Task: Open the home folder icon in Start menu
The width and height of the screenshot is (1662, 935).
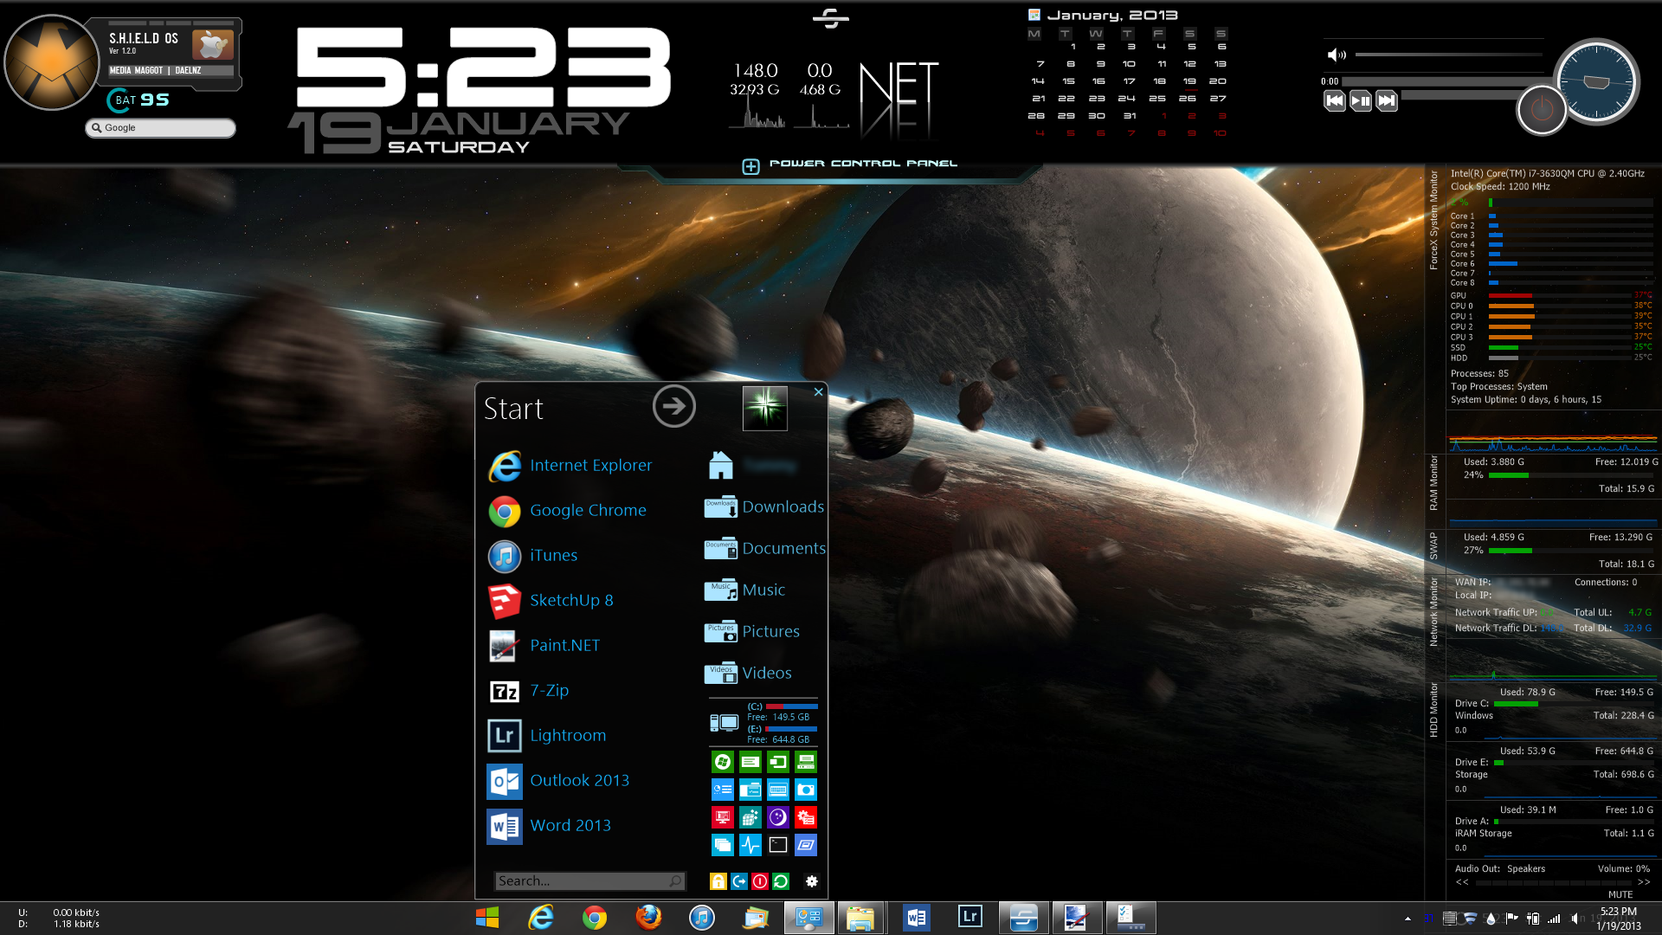Action: point(720,466)
